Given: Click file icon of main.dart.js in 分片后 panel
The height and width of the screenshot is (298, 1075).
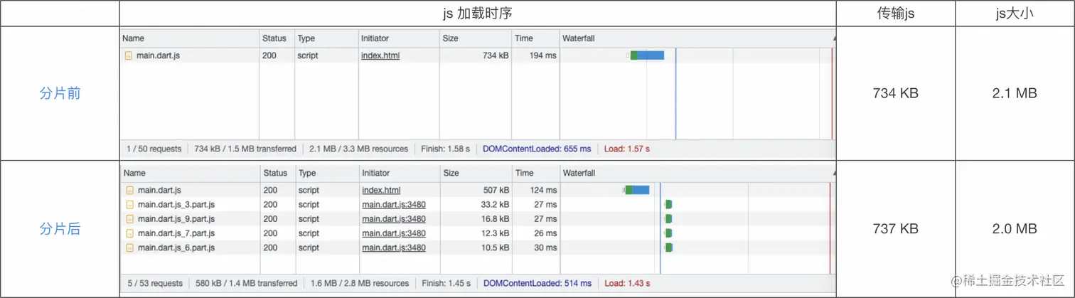Looking at the screenshot, I should pos(129,190).
